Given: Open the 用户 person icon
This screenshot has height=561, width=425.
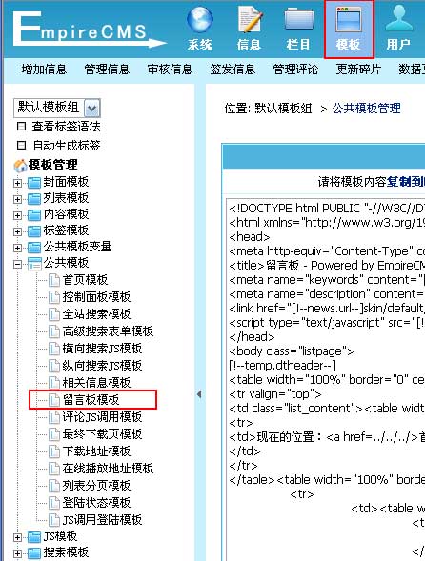Looking at the screenshot, I should (398, 19).
